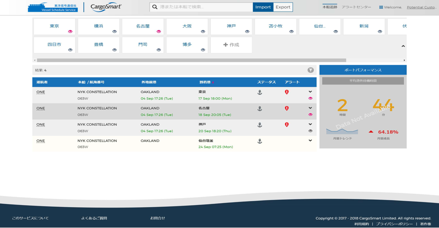The width and height of the screenshot is (439, 228).
Task: Collapse the port cards panel
Action: click(x=403, y=46)
